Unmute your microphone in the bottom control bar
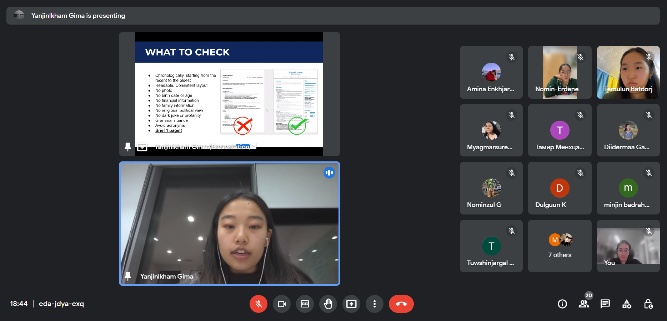This screenshot has height=321, width=667. [x=259, y=304]
